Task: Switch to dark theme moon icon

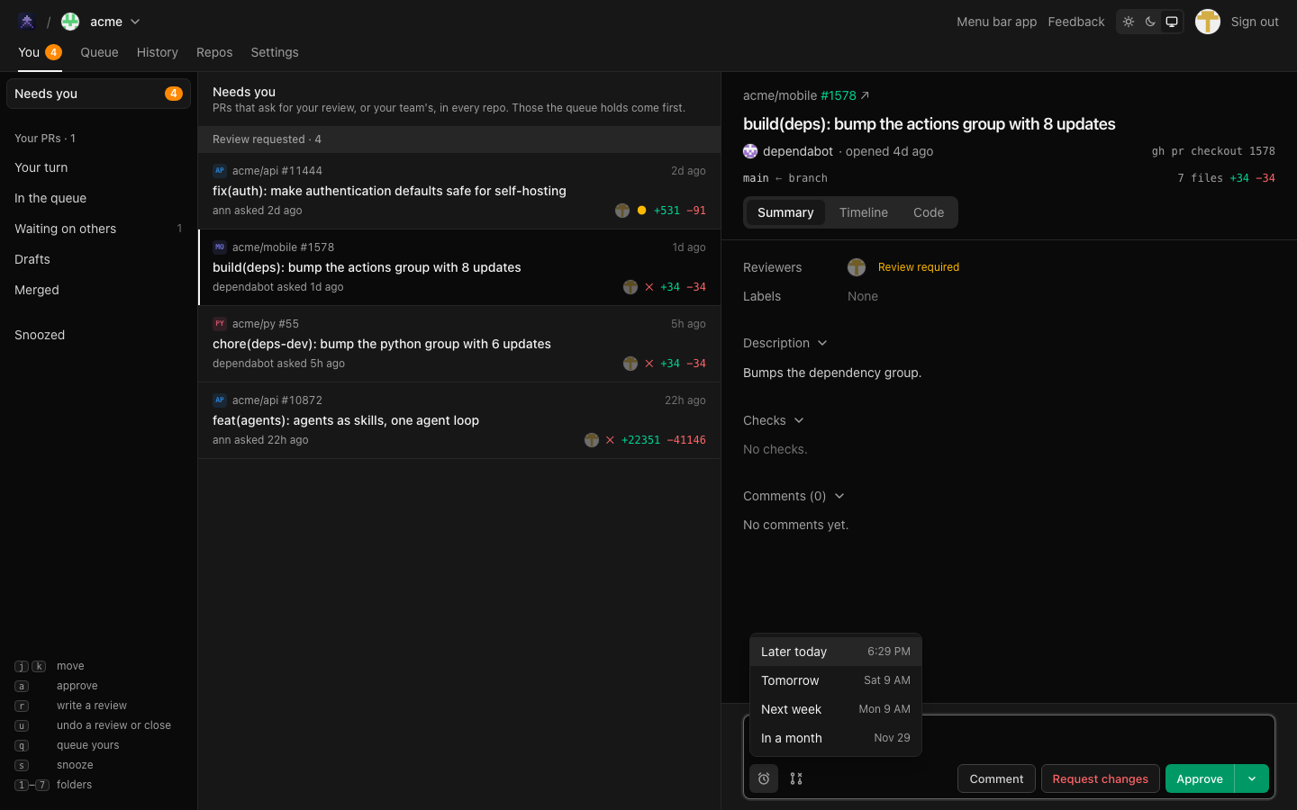Action: (x=1150, y=22)
